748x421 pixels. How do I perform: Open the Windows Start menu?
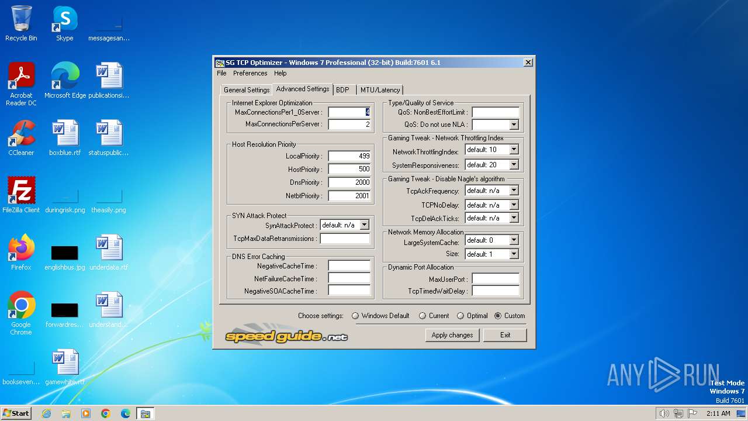coord(16,413)
